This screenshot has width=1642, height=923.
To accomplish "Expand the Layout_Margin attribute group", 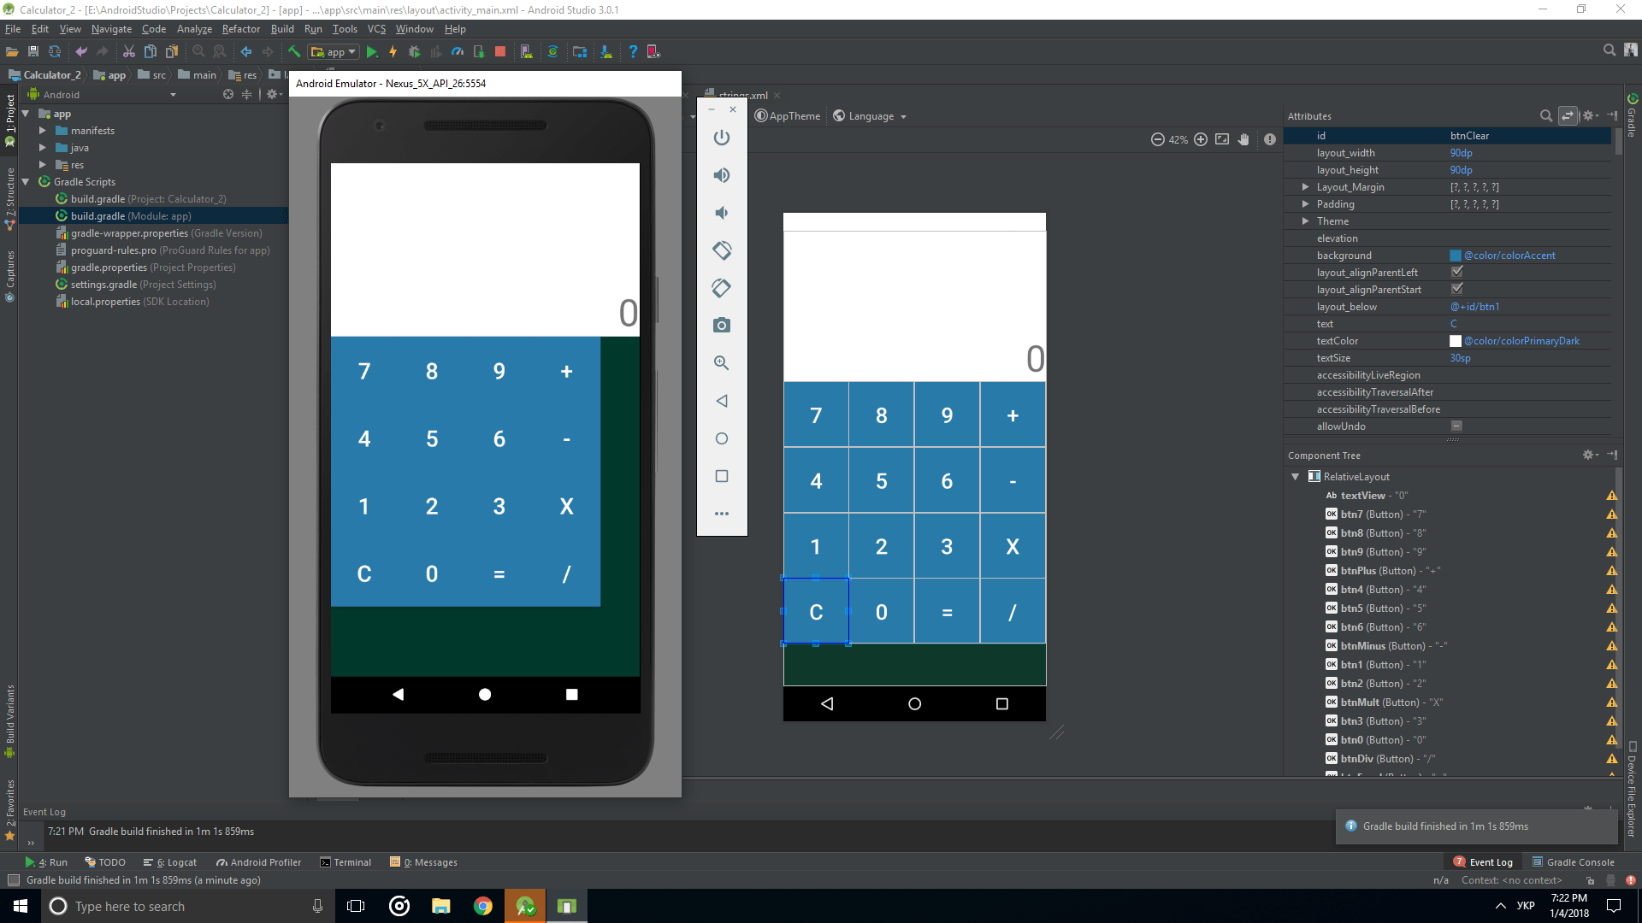I will click(x=1306, y=186).
